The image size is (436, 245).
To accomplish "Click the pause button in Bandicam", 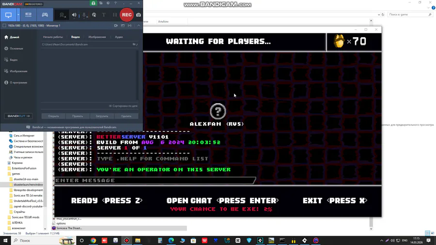I will pos(114,15).
